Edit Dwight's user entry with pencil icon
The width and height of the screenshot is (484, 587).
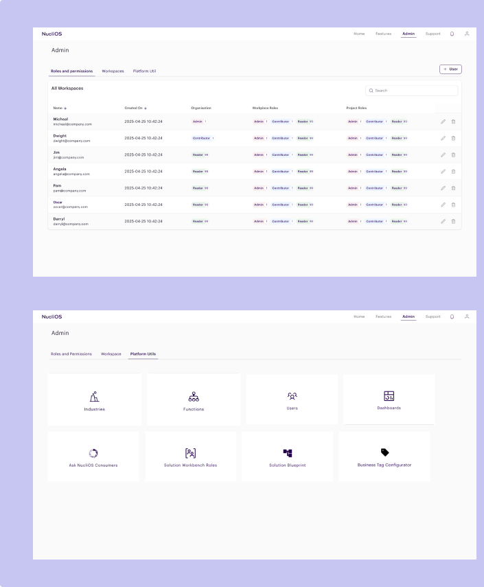pyautogui.click(x=443, y=138)
